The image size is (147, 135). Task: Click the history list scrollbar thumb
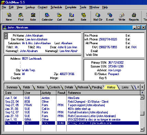tap(142, 113)
